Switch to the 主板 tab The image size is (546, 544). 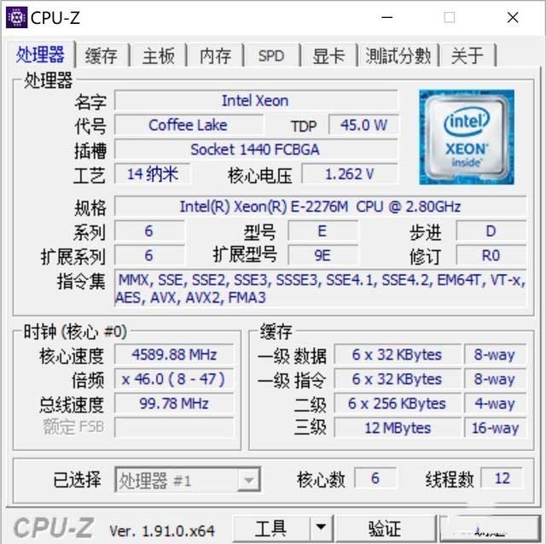tap(159, 56)
